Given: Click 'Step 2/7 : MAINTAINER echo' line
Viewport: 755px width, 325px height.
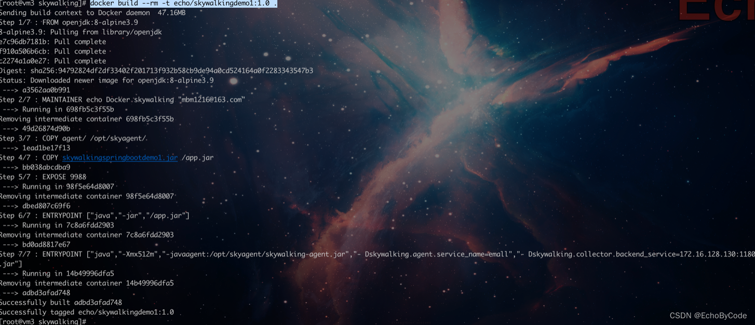Looking at the screenshot, I should pos(123,100).
